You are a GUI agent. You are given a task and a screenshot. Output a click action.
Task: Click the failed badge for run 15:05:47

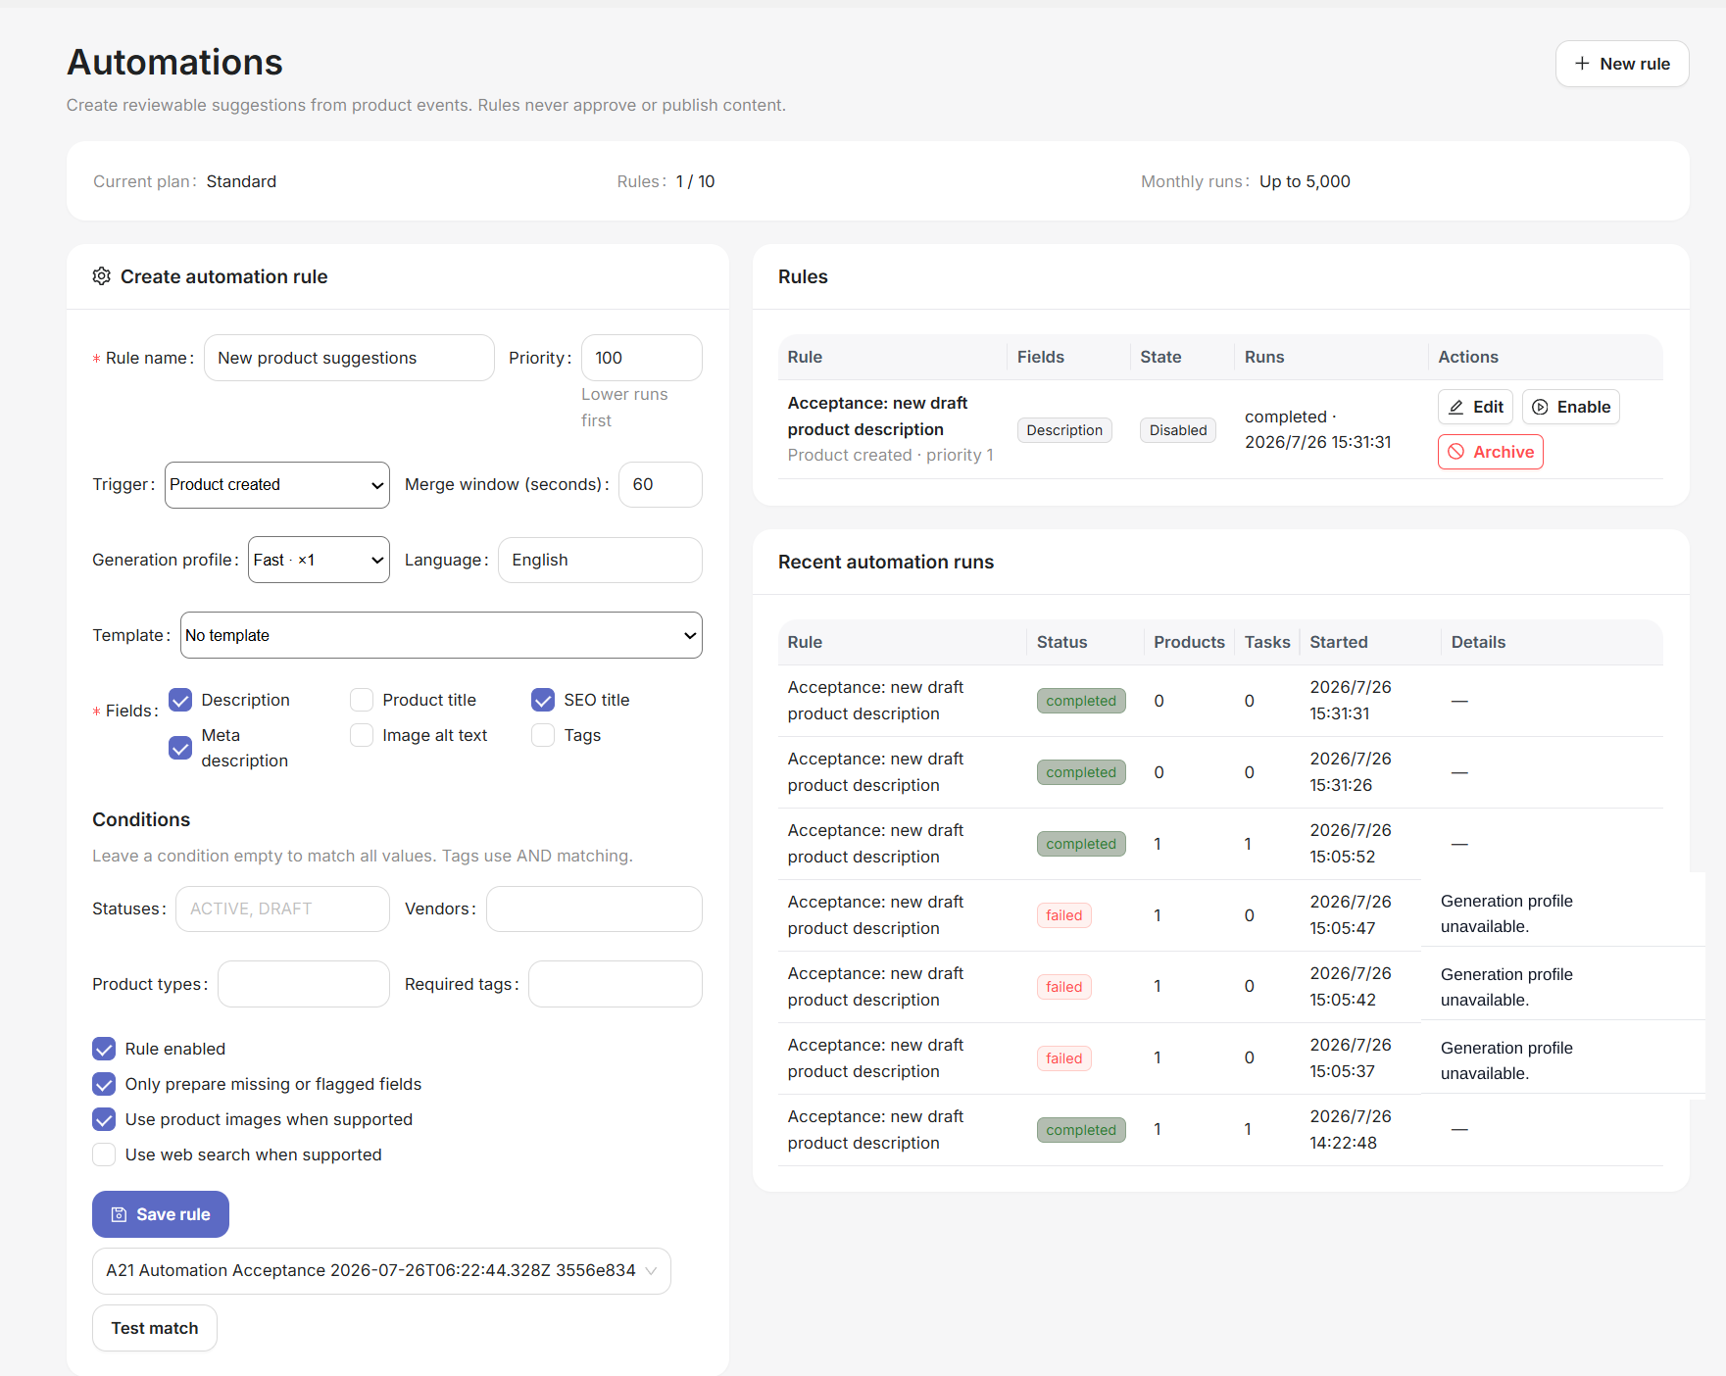[x=1063, y=915]
